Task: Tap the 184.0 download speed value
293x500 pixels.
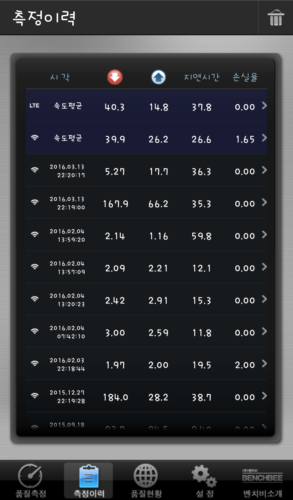Action: (x=116, y=397)
